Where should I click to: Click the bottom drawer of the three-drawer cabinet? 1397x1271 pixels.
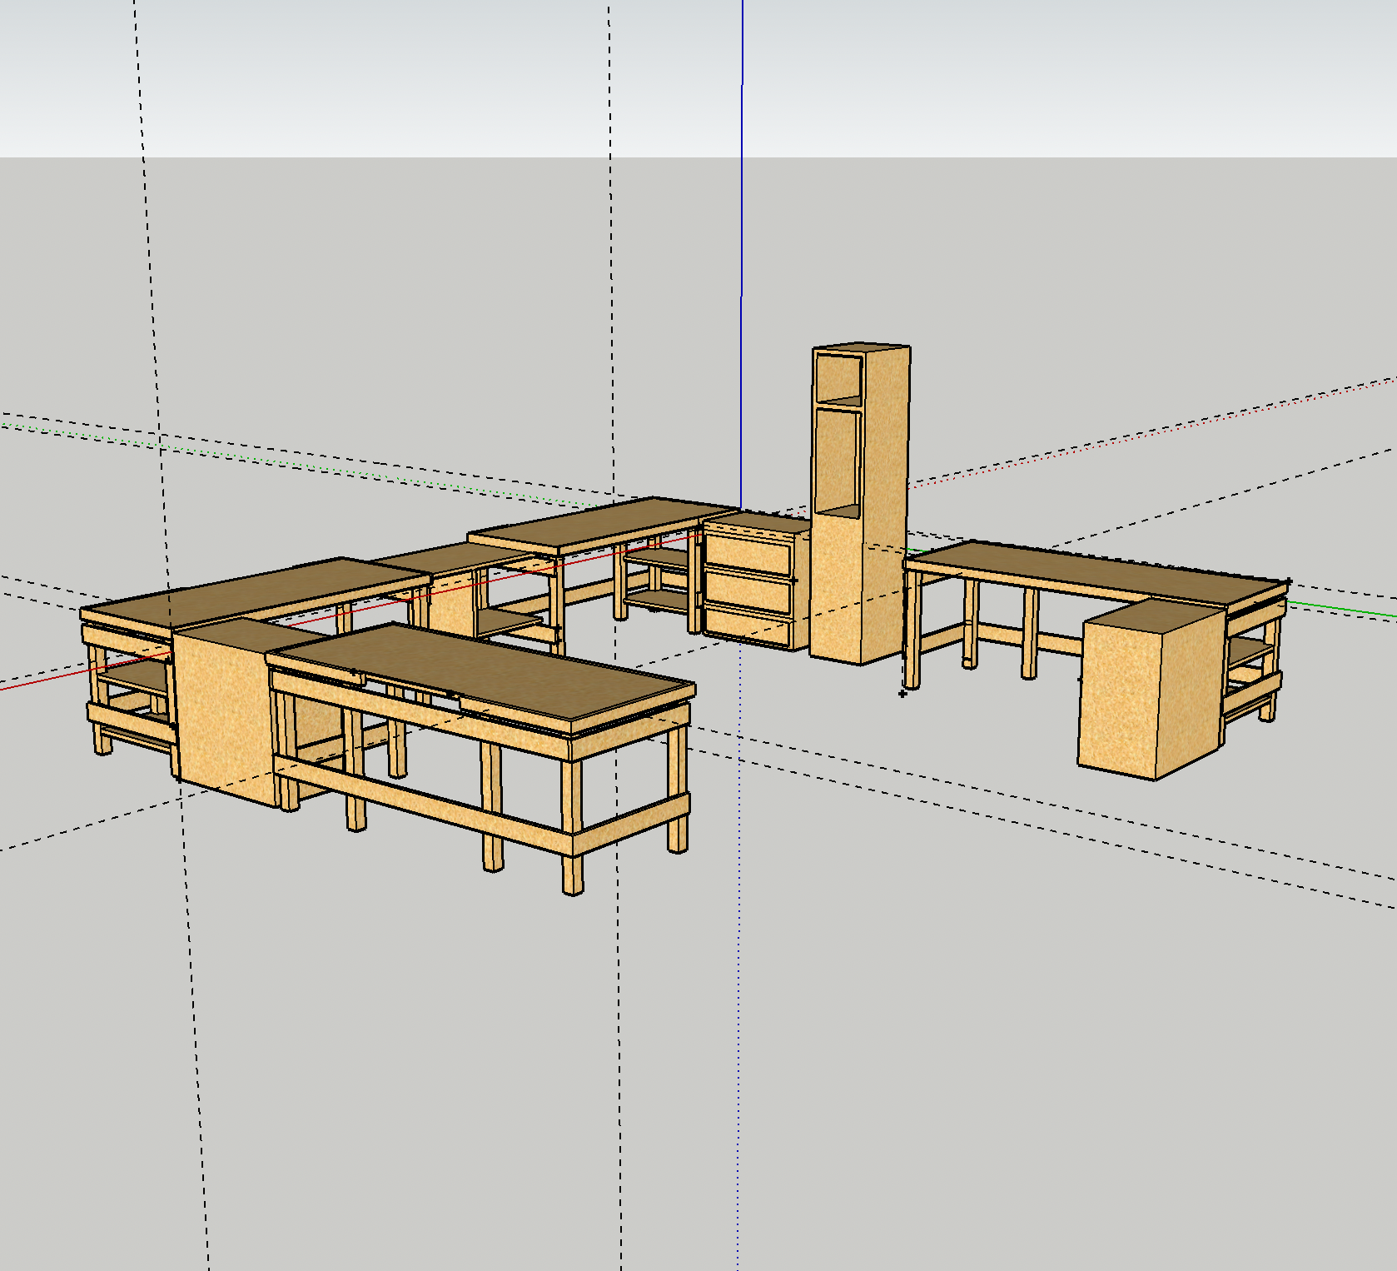pyautogui.click(x=746, y=629)
